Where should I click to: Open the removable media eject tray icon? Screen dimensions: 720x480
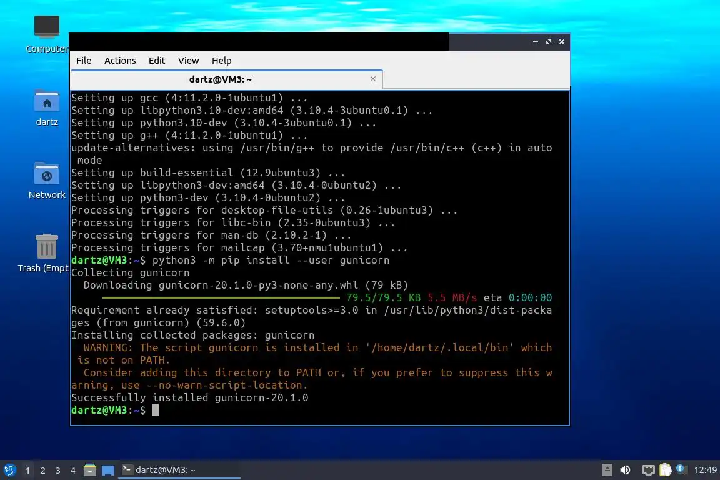(607, 470)
